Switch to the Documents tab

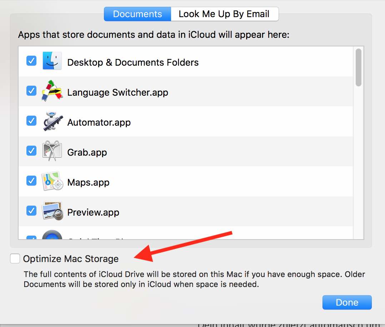137,14
